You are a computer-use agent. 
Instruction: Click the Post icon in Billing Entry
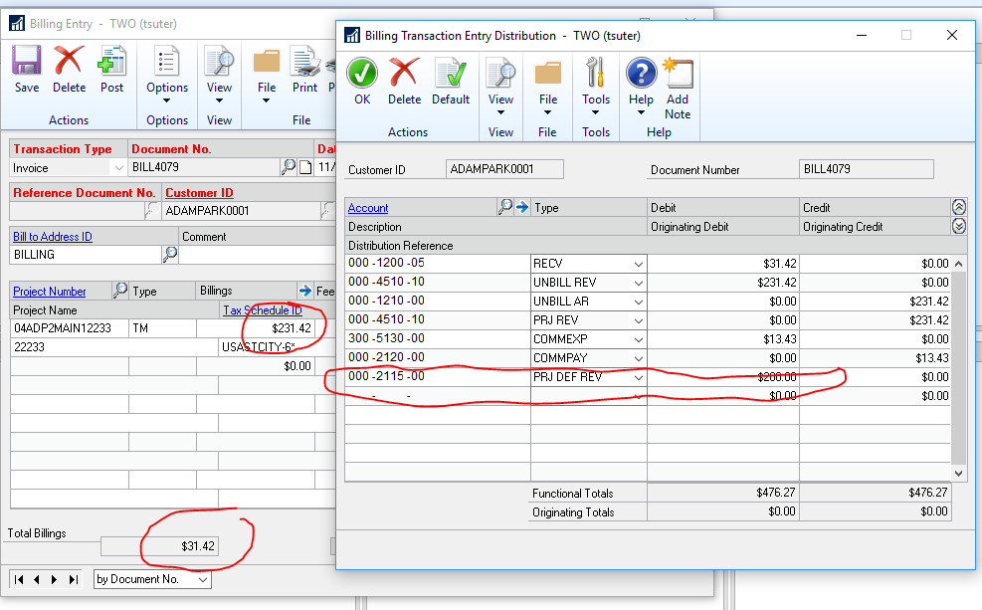111,62
